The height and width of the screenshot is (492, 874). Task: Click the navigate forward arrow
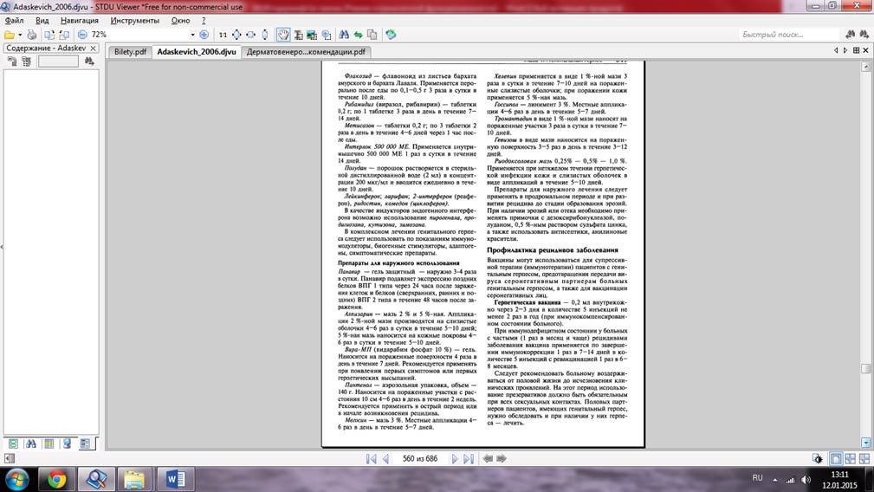pos(502,458)
